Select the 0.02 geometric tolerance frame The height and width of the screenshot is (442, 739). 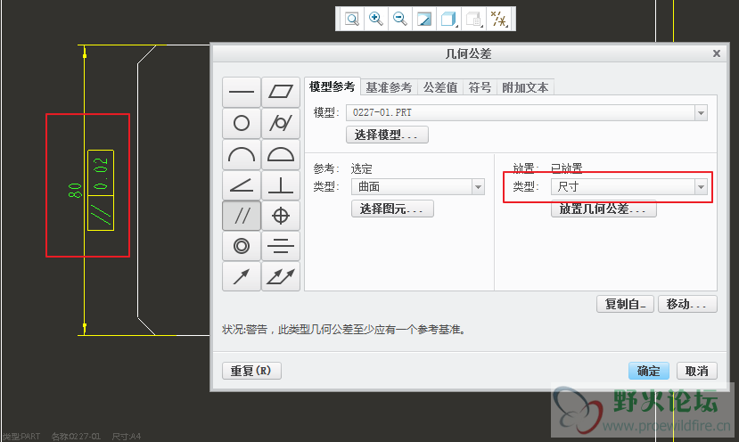pos(101,191)
